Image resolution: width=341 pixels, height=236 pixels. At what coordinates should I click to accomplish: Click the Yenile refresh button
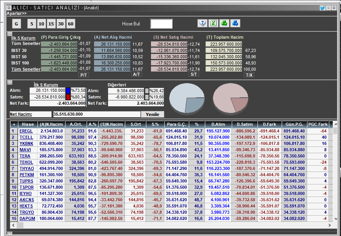153,114
